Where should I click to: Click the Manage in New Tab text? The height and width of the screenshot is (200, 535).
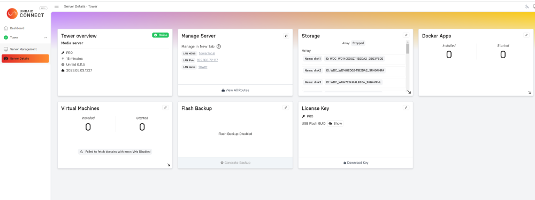coord(198,46)
